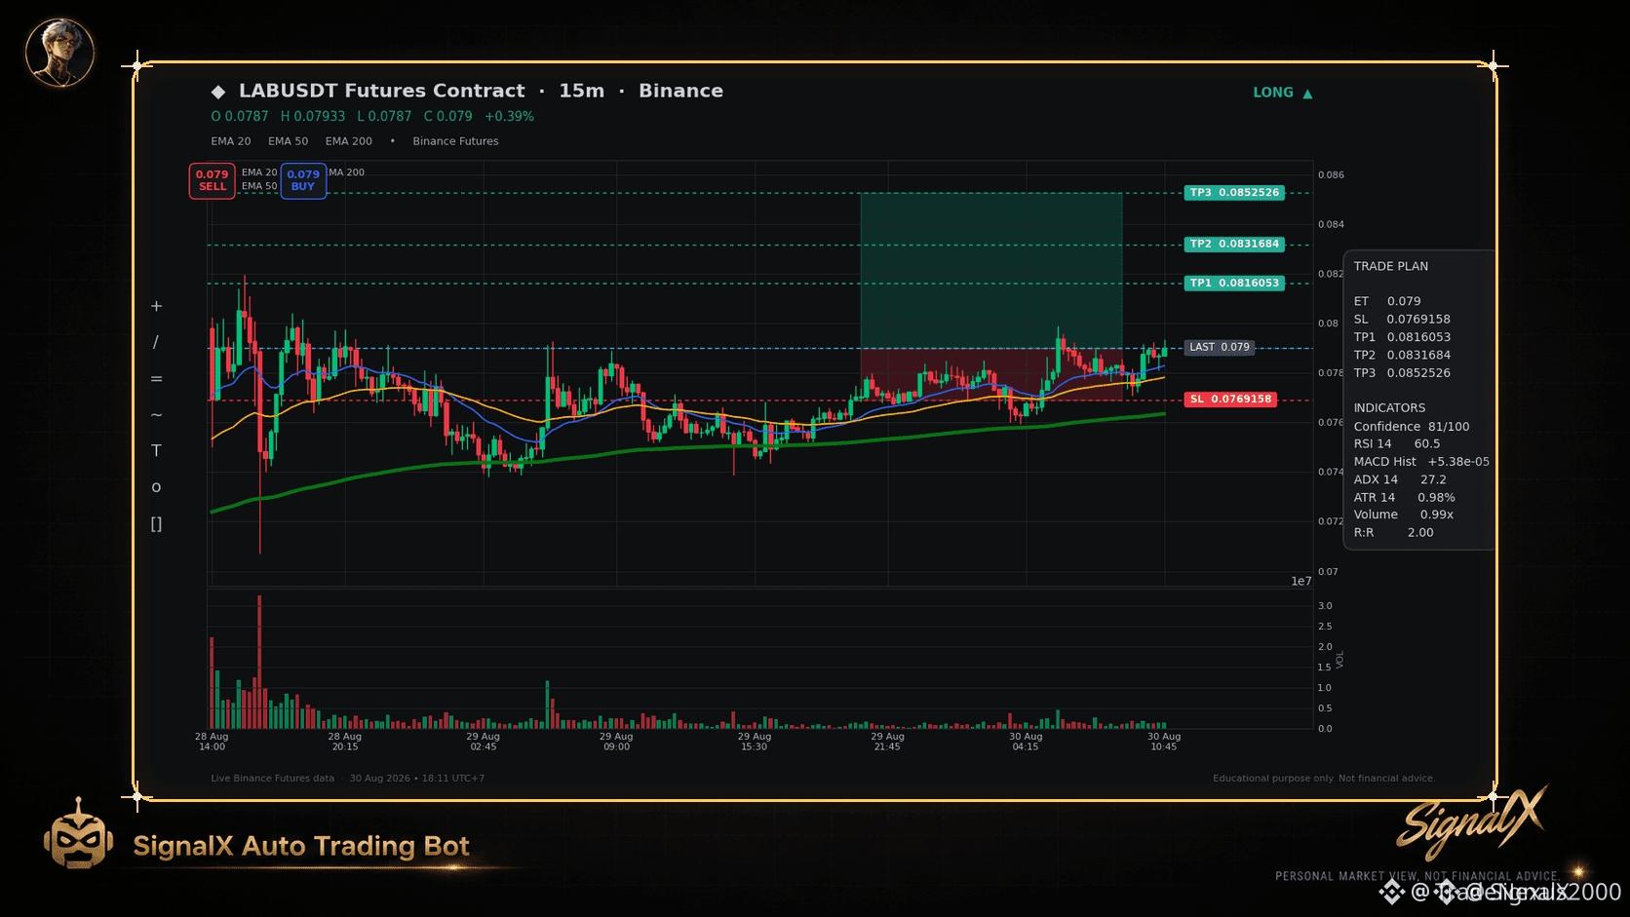This screenshot has width=1630, height=917.
Task: Click the LONG up-arrow indicator
Action: (1283, 93)
